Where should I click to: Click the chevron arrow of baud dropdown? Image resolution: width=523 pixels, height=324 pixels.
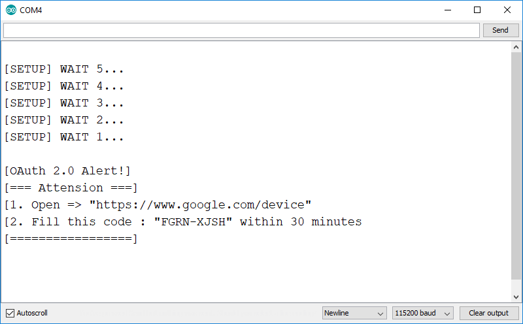pos(447,314)
